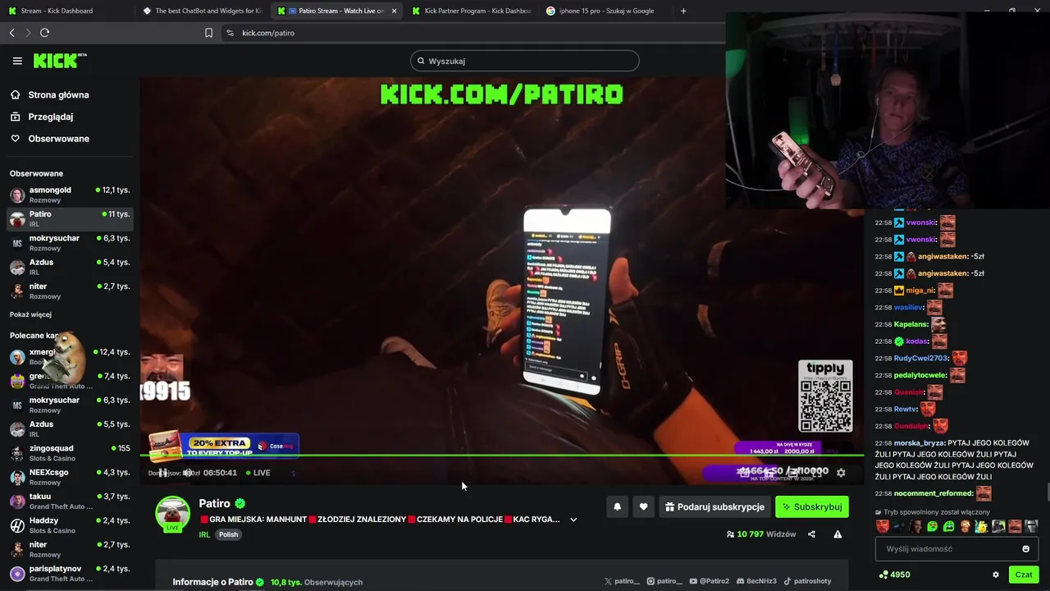Close the Patiro Stream tab

point(394,11)
